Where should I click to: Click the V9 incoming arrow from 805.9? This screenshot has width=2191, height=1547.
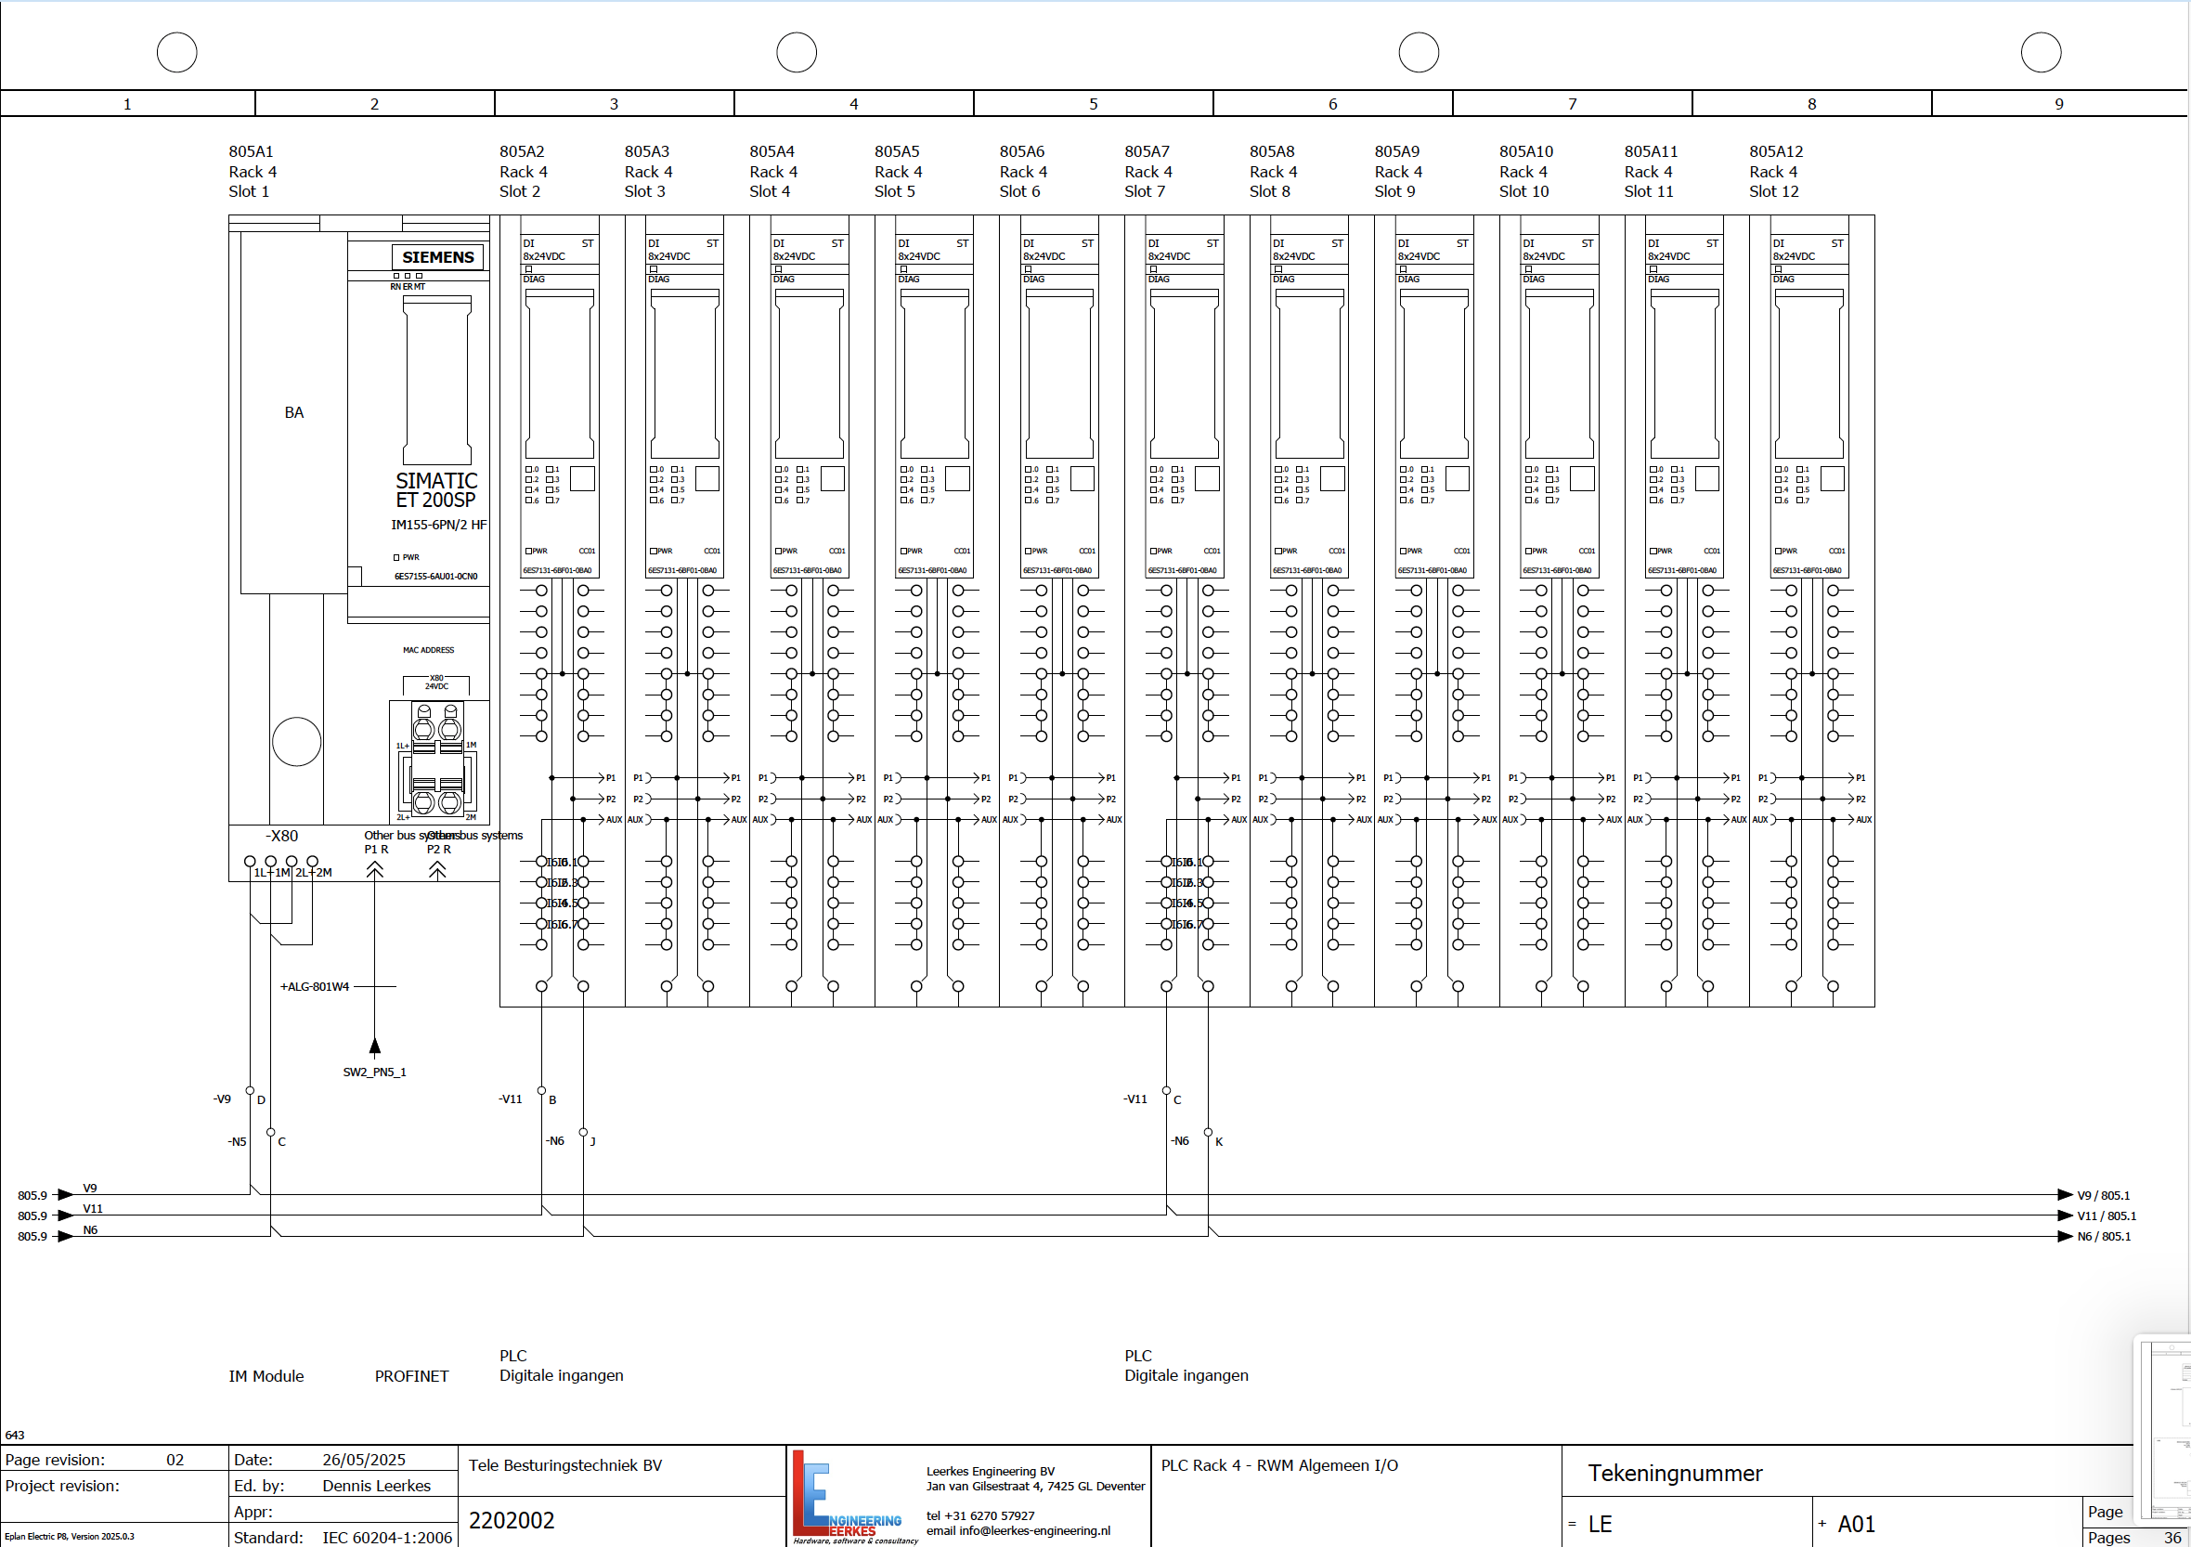[65, 1195]
